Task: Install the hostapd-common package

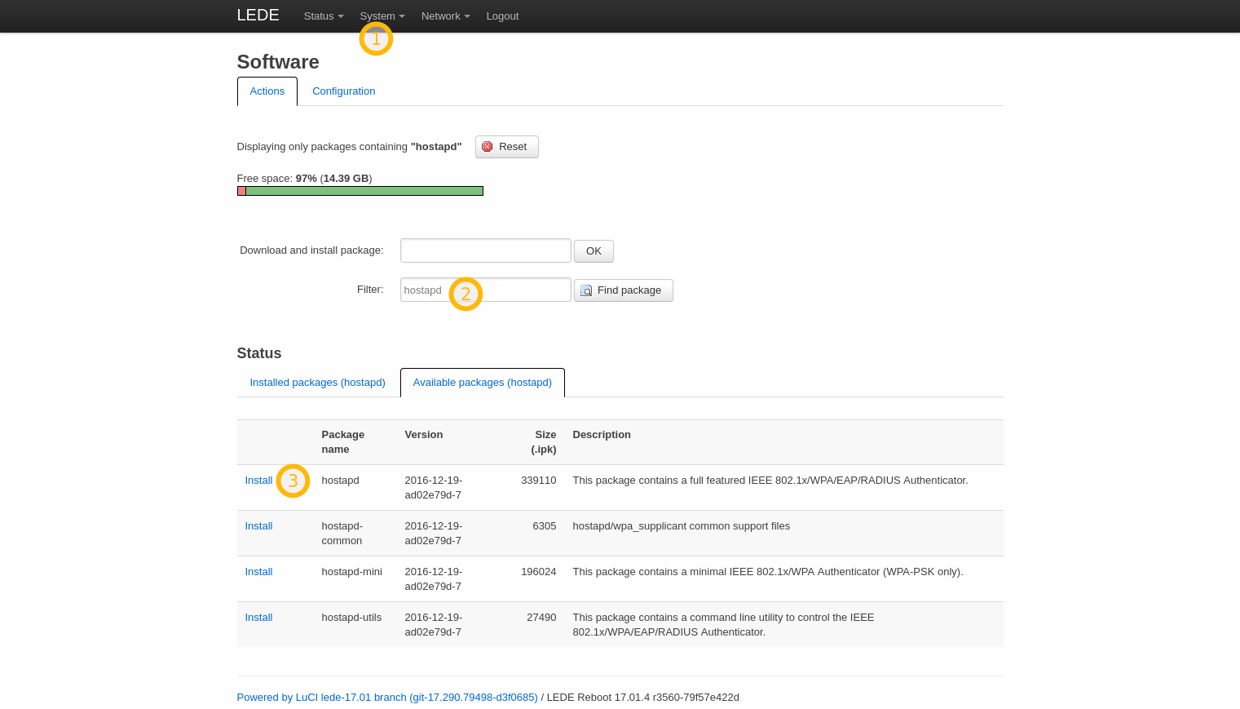Action: click(258, 525)
